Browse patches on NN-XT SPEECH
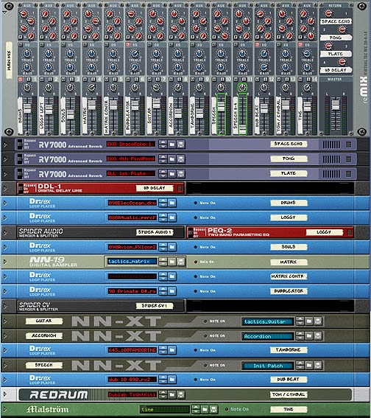Image resolution: width=371 pixels, height=418 pixels. click(x=308, y=365)
